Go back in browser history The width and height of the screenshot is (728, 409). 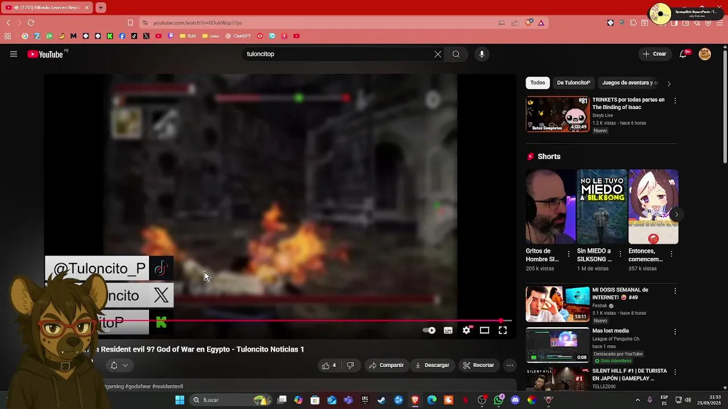coord(8,23)
